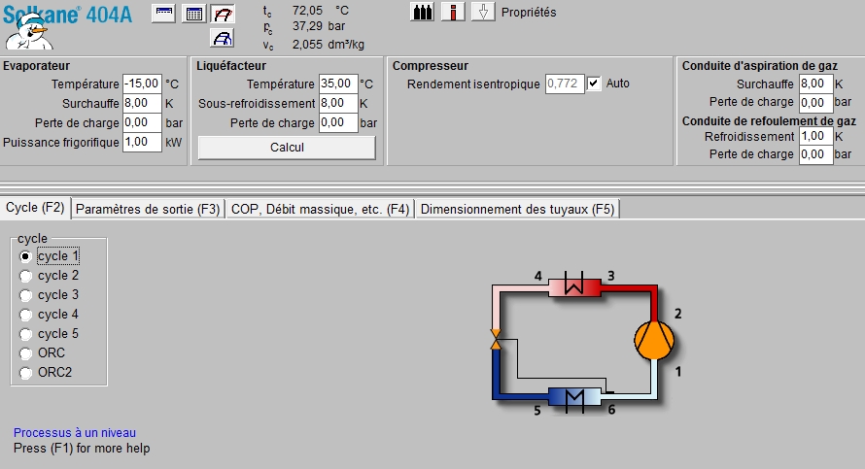Uncheck the Auto isentropic efficiency checkbox

click(594, 84)
